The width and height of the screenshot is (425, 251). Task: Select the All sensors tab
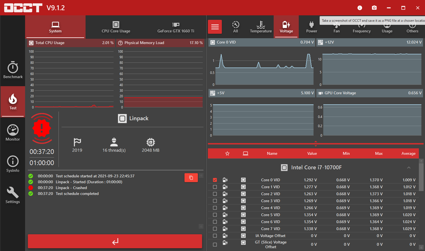click(x=235, y=27)
